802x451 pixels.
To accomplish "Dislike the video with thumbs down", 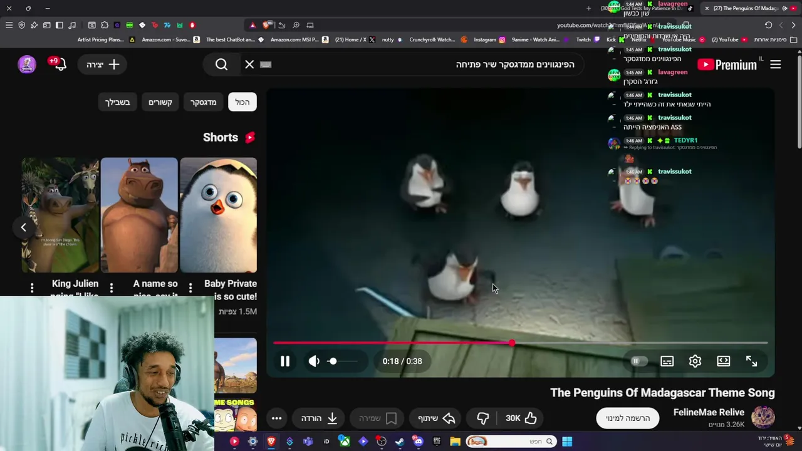I will pos(482,418).
